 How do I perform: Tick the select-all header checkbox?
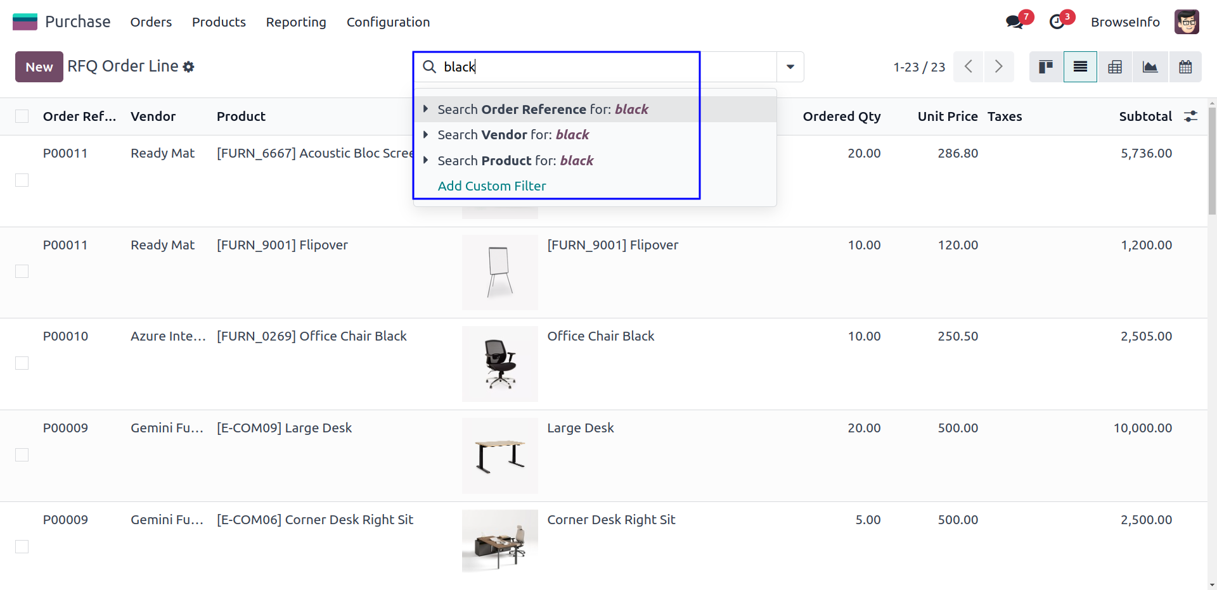[x=22, y=116]
